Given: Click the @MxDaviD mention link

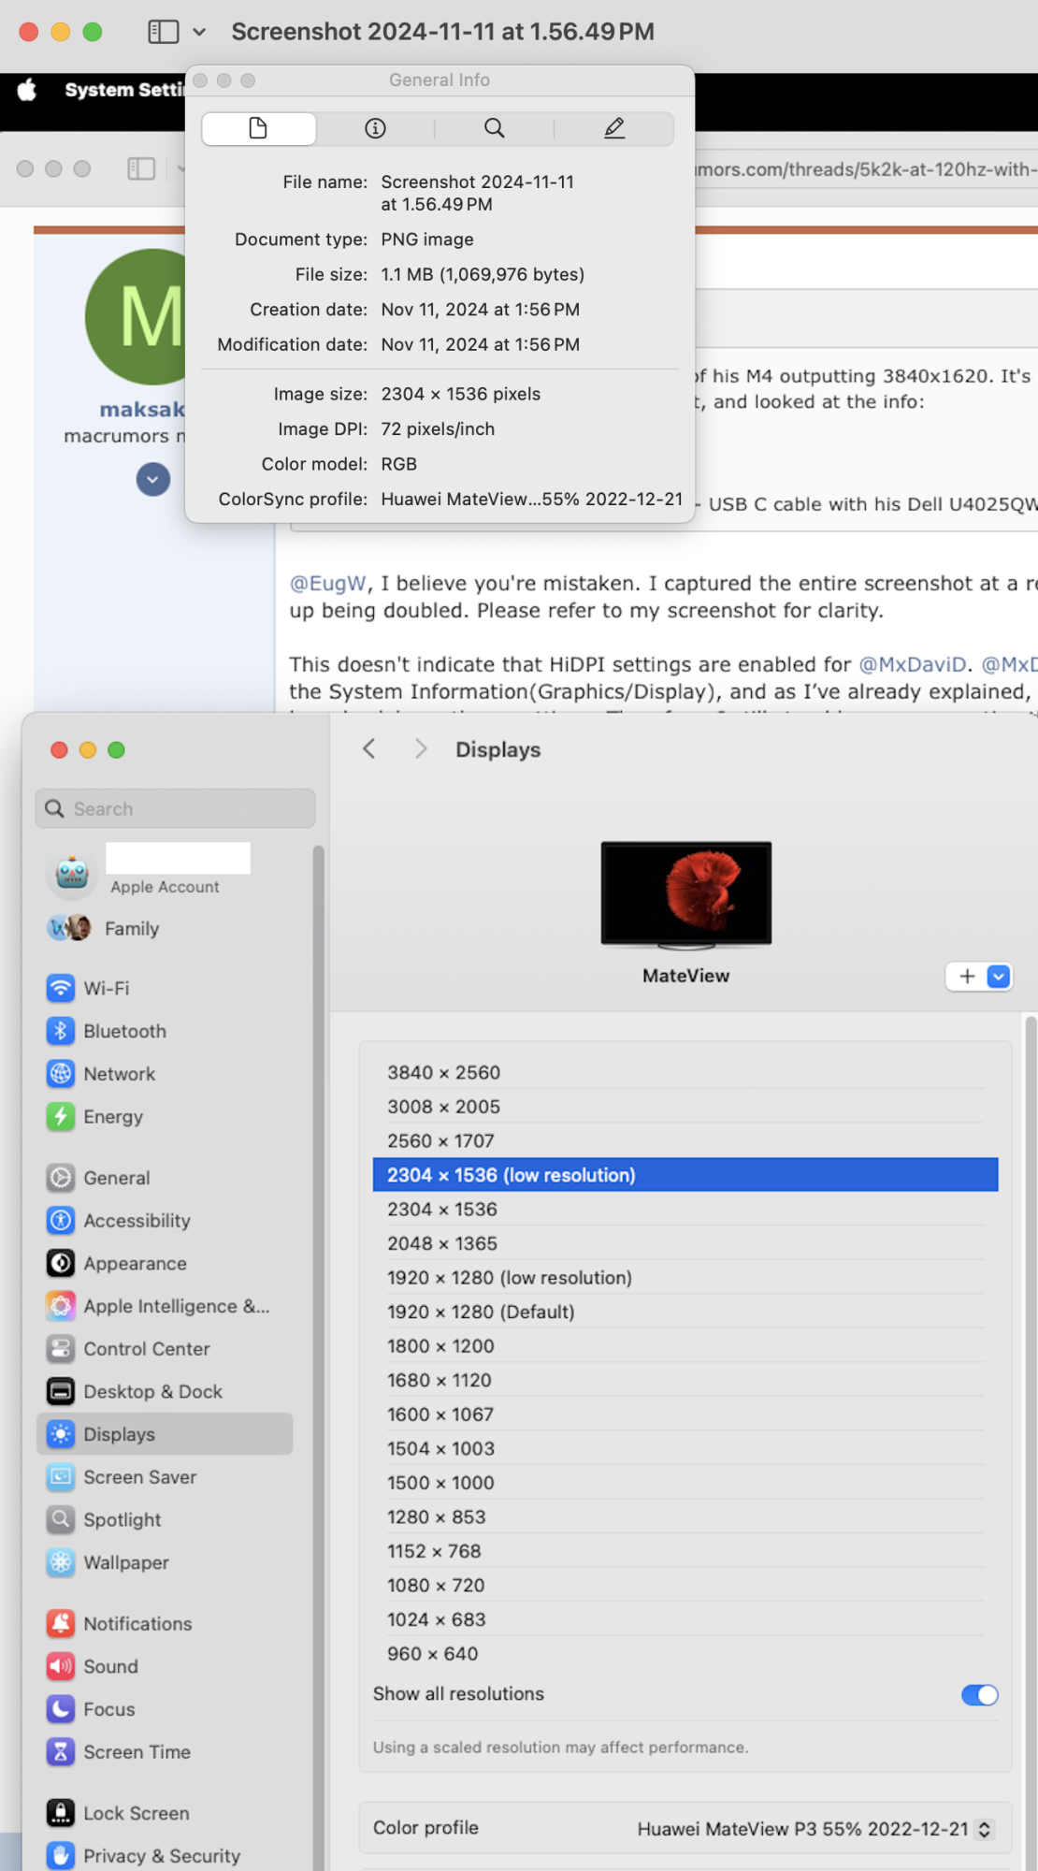Looking at the screenshot, I should [912, 665].
